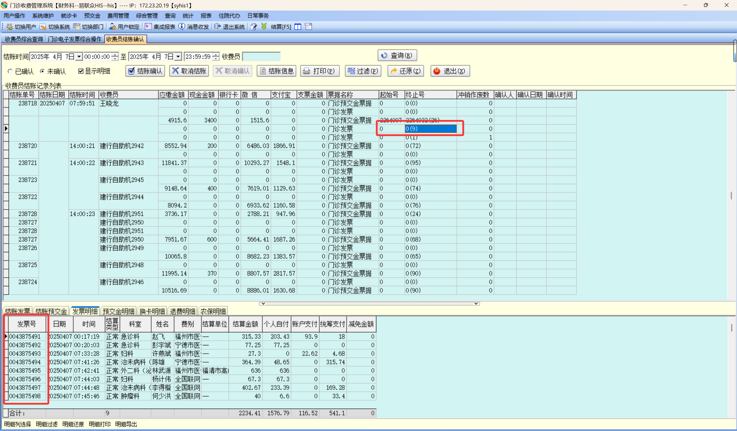Open the end date dropdown calendar
The width and height of the screenshot is (737, 431).
click(178, 57)
